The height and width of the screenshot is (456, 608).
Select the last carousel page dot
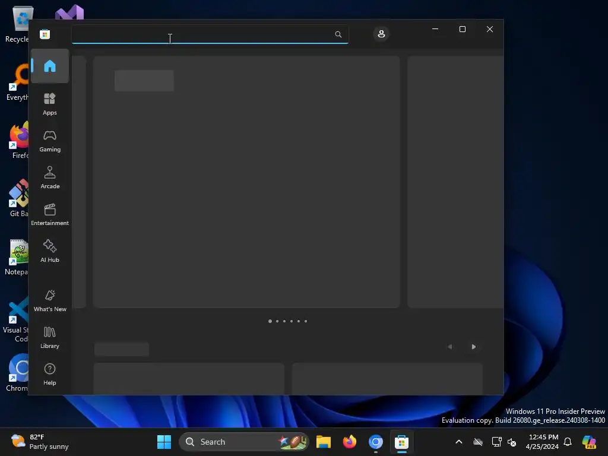point(306,321)
